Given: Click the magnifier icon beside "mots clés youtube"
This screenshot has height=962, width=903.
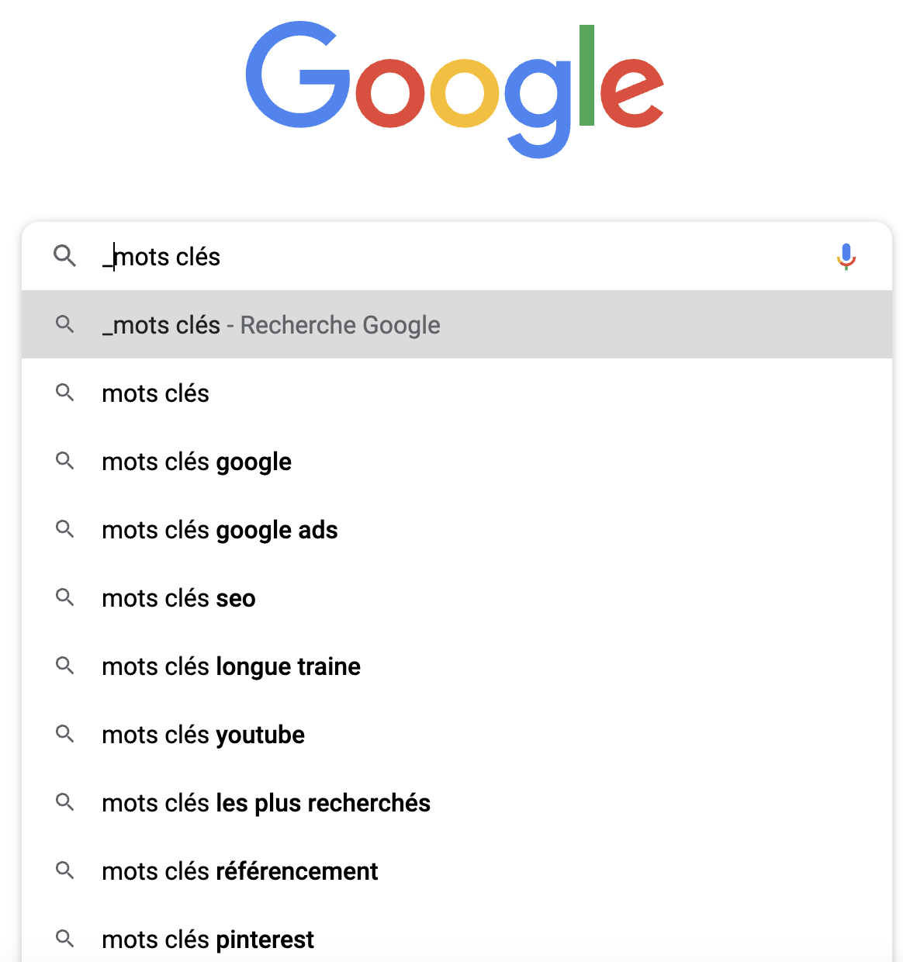Looking at the screenshot, I should (65, 734).
